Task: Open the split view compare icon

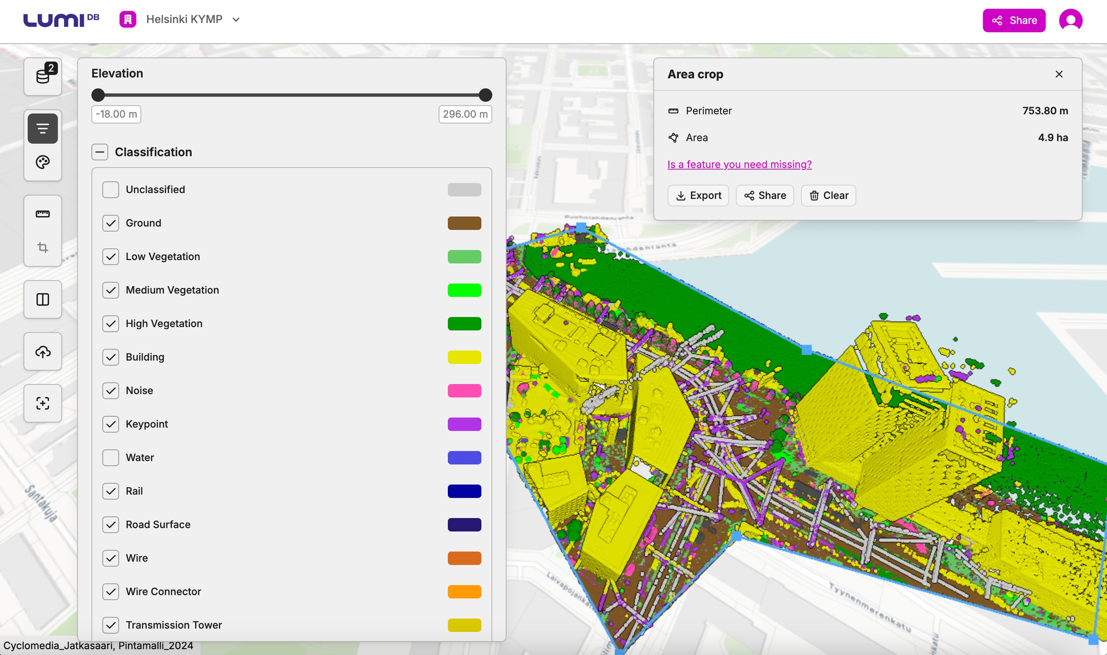Action: tap(43, 300)
